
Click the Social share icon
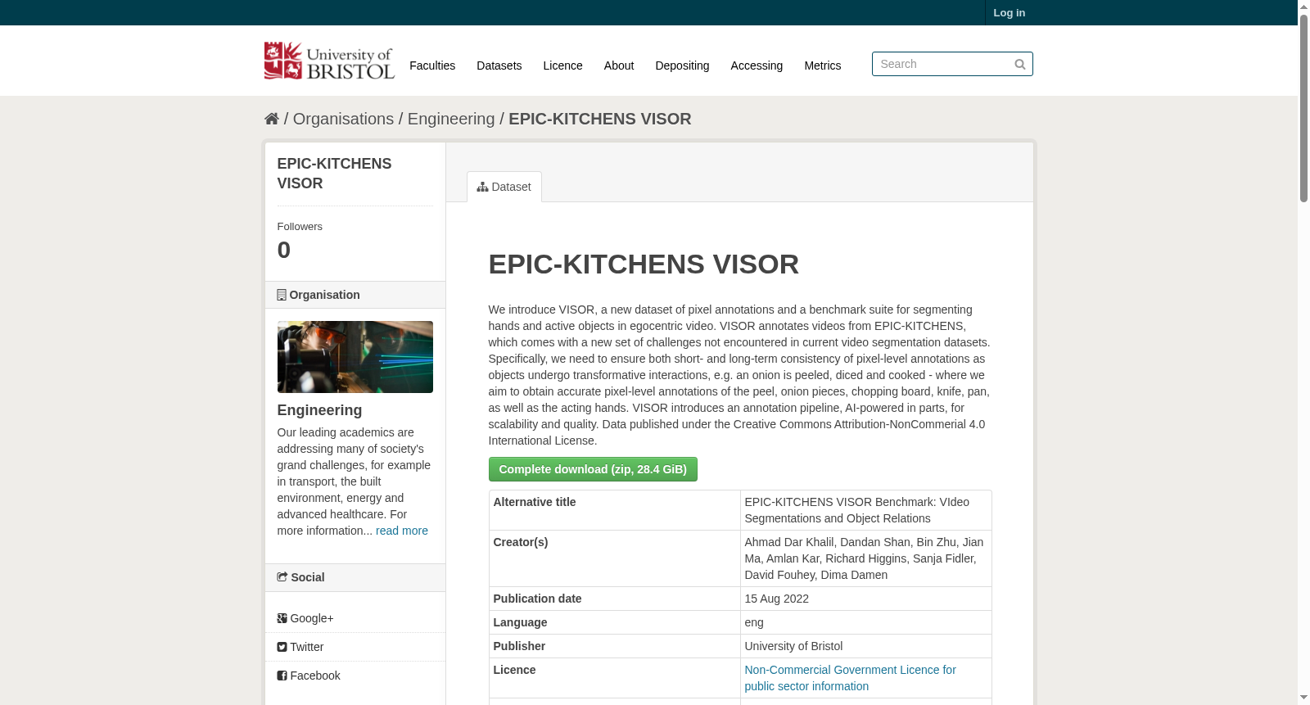[282, 577]
